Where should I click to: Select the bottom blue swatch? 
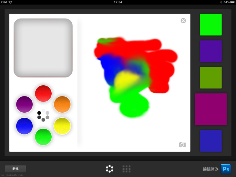click(x=211, y=141)
